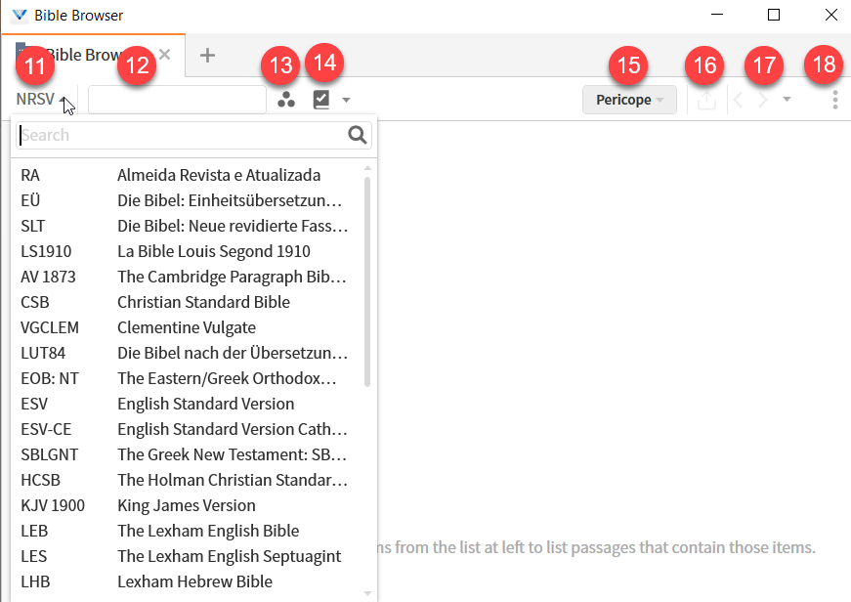Go back with the left chevron

tap(738, 100)
